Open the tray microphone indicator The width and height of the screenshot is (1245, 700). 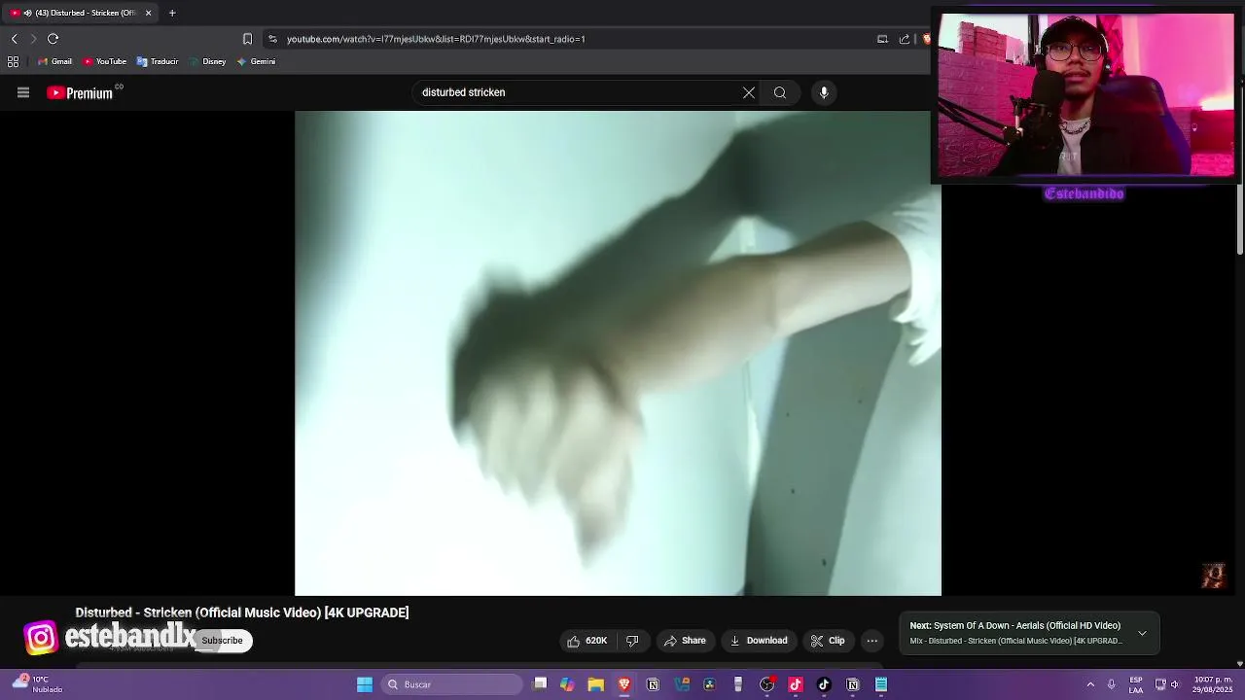1112,684
